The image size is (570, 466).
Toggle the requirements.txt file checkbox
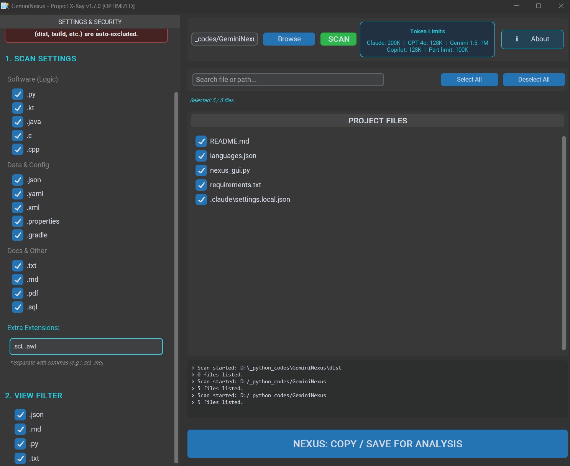coord(201,185)
